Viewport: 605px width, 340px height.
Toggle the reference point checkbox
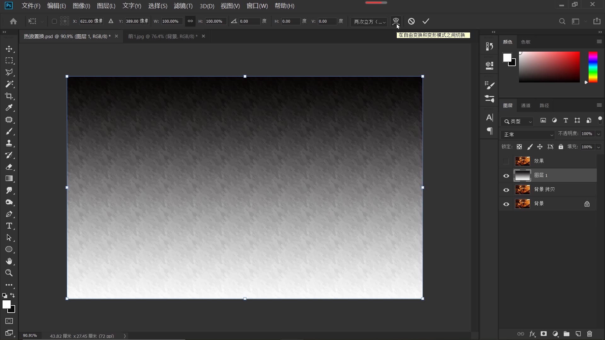coord(54,21)
